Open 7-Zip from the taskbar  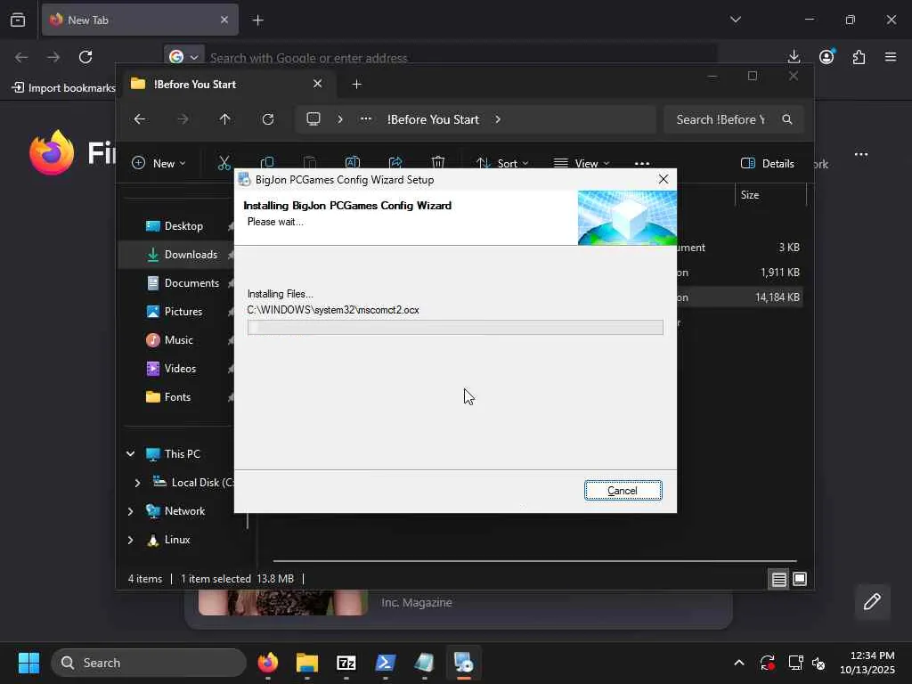[x=346, y=663]
